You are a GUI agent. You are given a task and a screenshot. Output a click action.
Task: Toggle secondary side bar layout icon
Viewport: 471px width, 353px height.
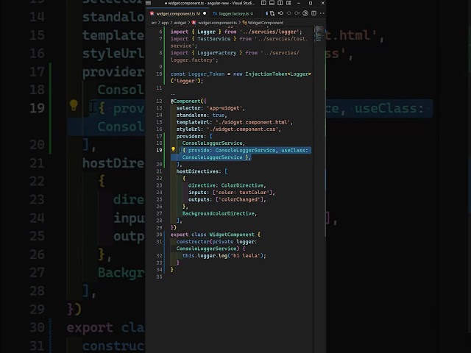[x=280, y=3]
